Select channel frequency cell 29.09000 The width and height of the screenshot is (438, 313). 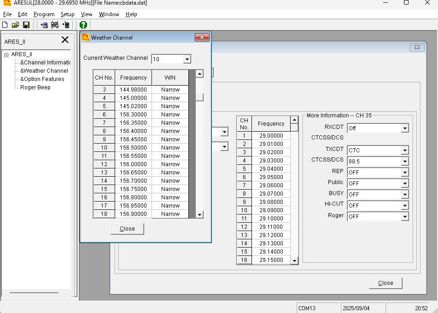click(x=271, y=210)
